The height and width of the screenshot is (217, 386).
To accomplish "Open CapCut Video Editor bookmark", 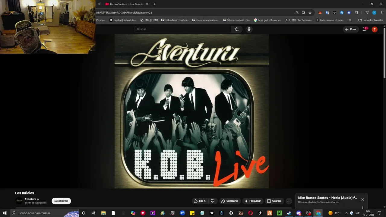I will (123, 20).
